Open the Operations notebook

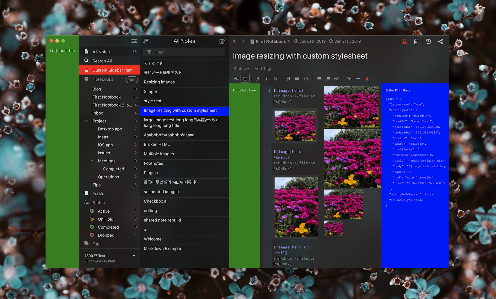[x=109, y=177]
